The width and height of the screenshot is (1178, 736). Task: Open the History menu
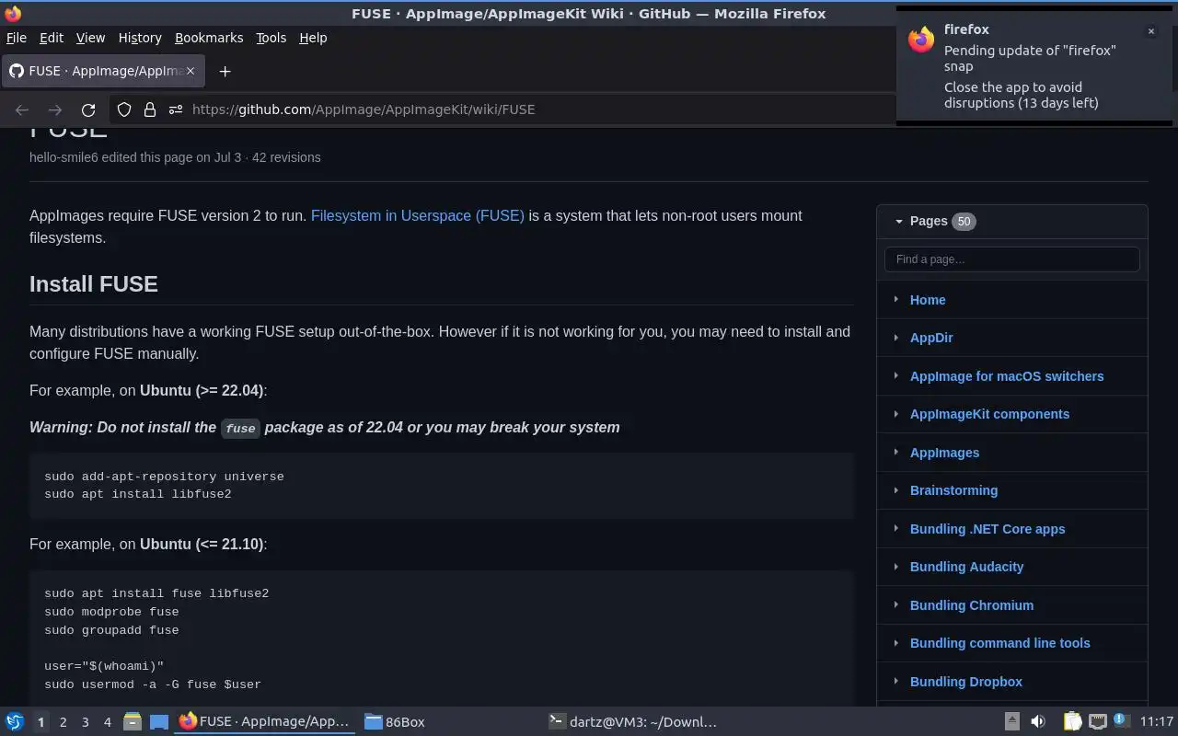click(140, 38)
